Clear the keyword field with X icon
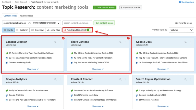The height and width of the screenshot is (110, 196). [29, 23]
